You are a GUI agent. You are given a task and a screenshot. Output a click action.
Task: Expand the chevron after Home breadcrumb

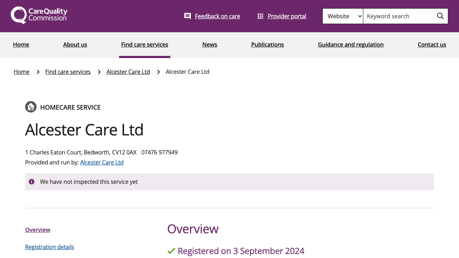coord(37,71)
